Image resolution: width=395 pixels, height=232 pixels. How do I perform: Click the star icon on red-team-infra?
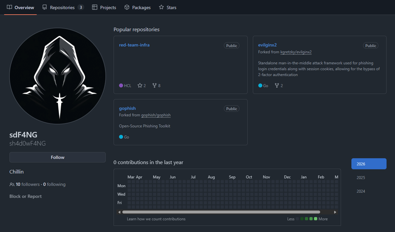coord(140,85)
